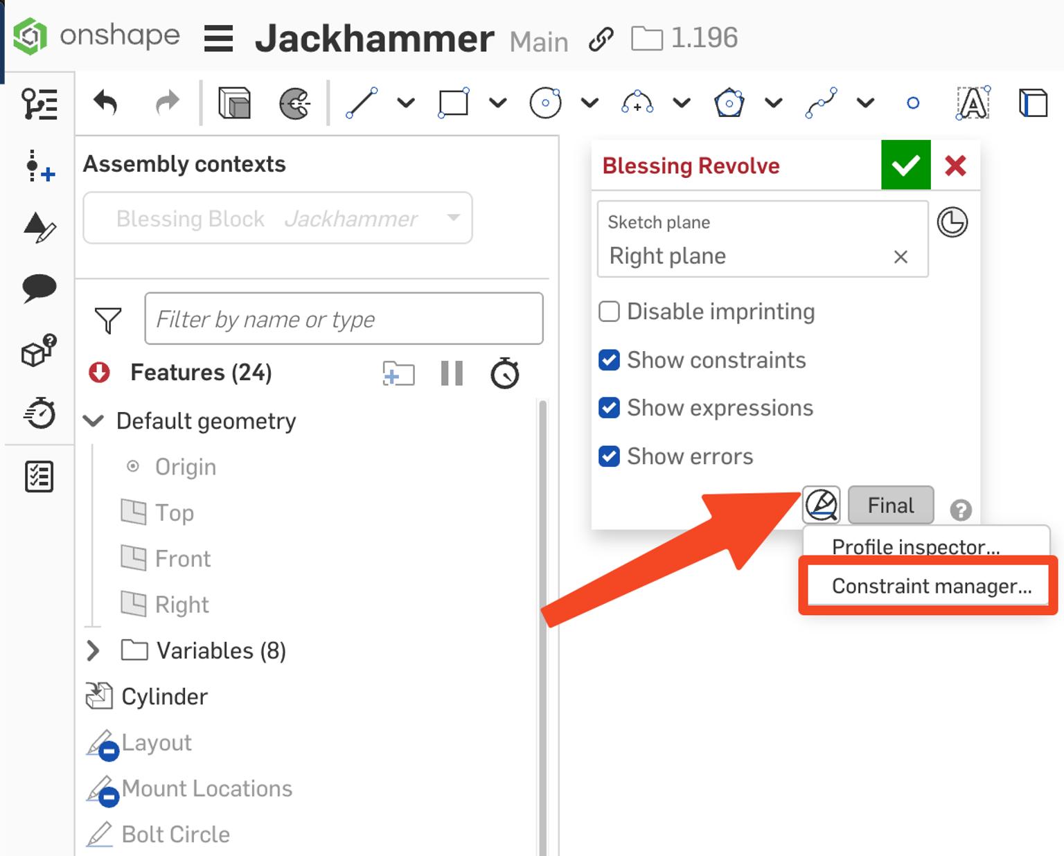Uncheck Show errors in the dialog

point(609,456)
